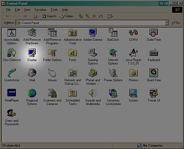The width and height of the screenshot is (184, 149).
Task: Click the Go button beside address bar
Action: (176, 23)
